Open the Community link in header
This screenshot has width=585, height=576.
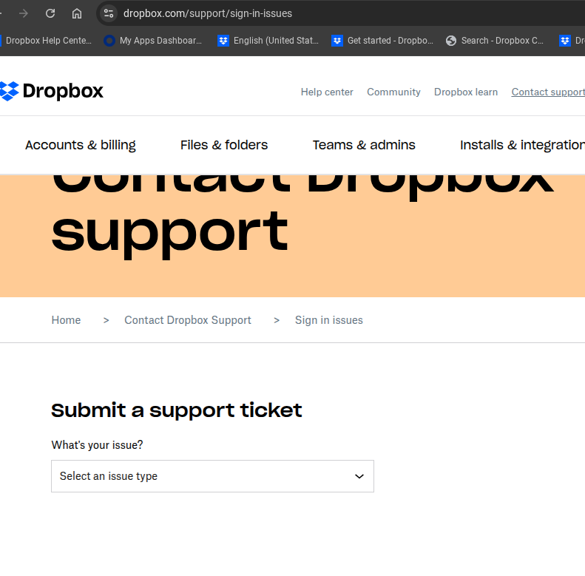[393, 92]
